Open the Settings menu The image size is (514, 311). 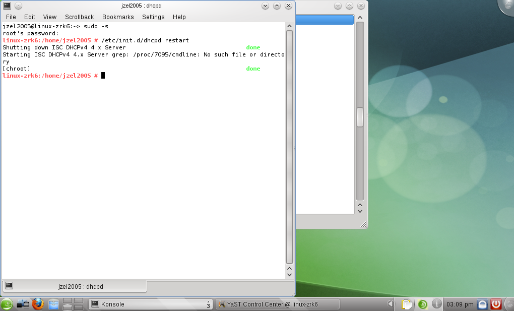pos(153,17)
